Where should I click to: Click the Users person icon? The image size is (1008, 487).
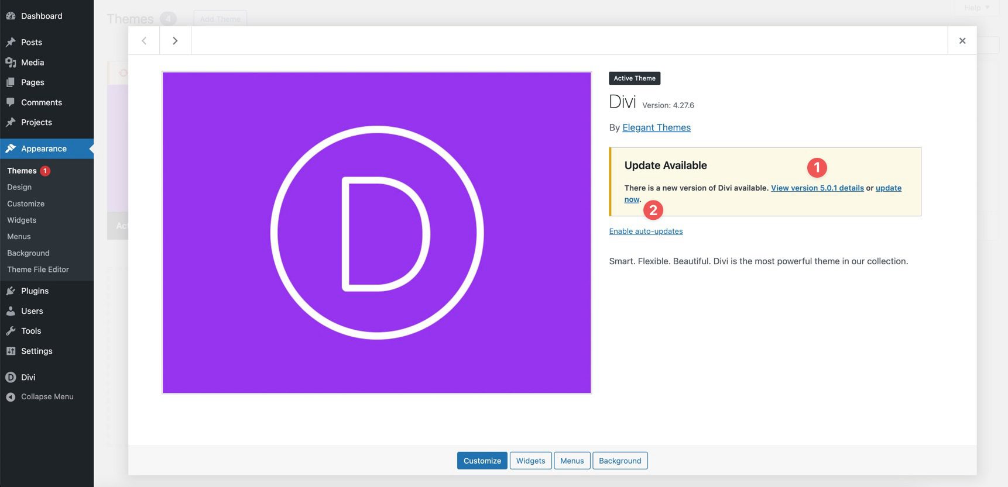[x=11, y=311]
